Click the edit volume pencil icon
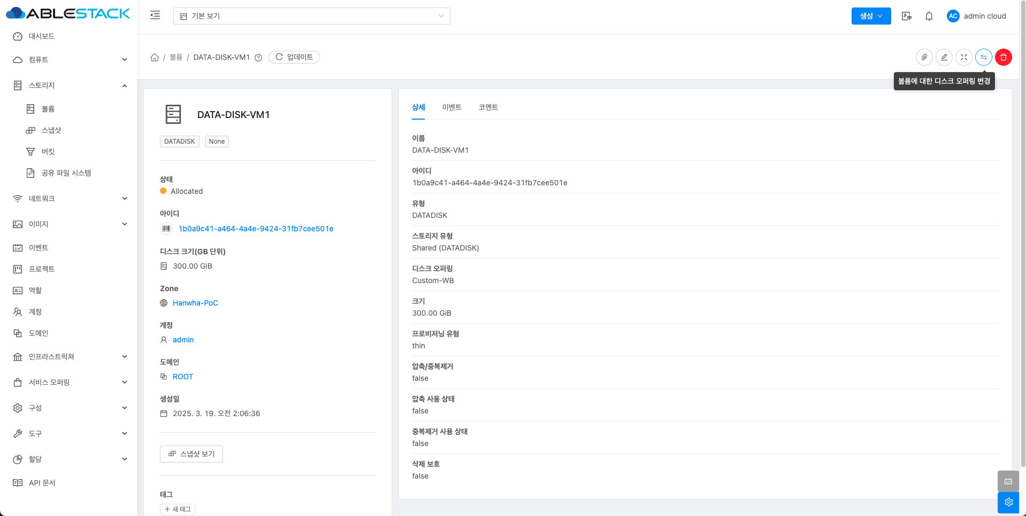The image size is (1026, 516). point(944,57)
